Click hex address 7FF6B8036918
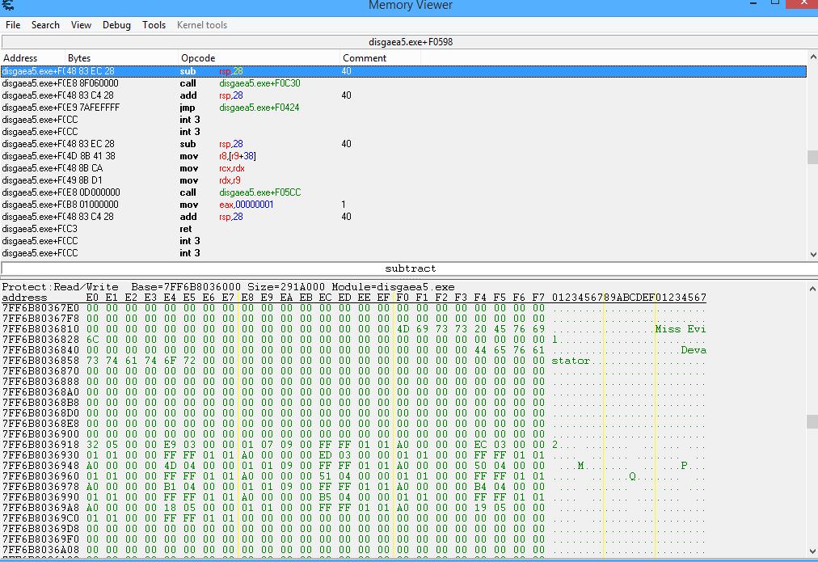The width and height of the screenshot is (818, 562). (40, 445)
